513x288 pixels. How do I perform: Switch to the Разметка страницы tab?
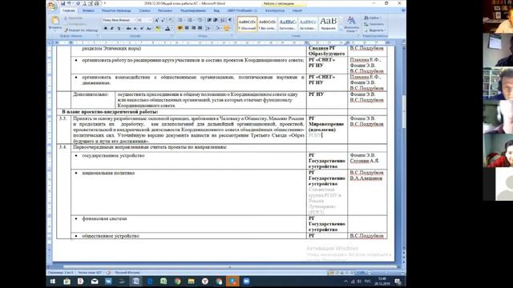[x=116, y=10]
